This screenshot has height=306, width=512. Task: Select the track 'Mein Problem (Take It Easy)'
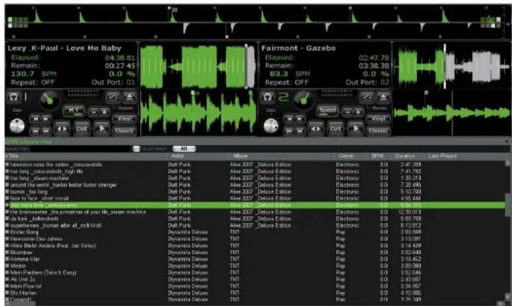(43, 272)
